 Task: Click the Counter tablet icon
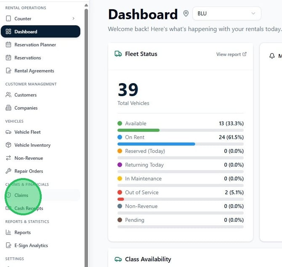8,19
